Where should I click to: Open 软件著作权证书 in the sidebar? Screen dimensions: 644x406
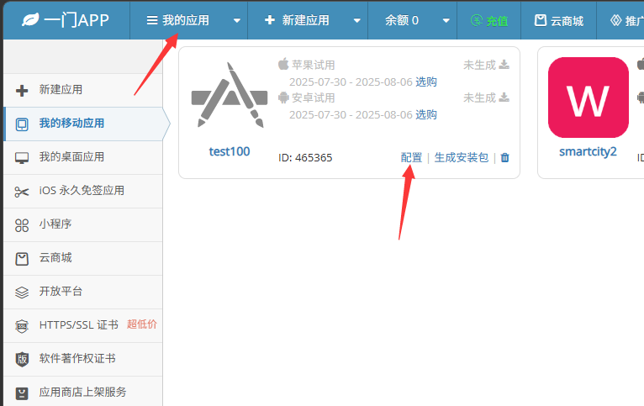(77, 359)
